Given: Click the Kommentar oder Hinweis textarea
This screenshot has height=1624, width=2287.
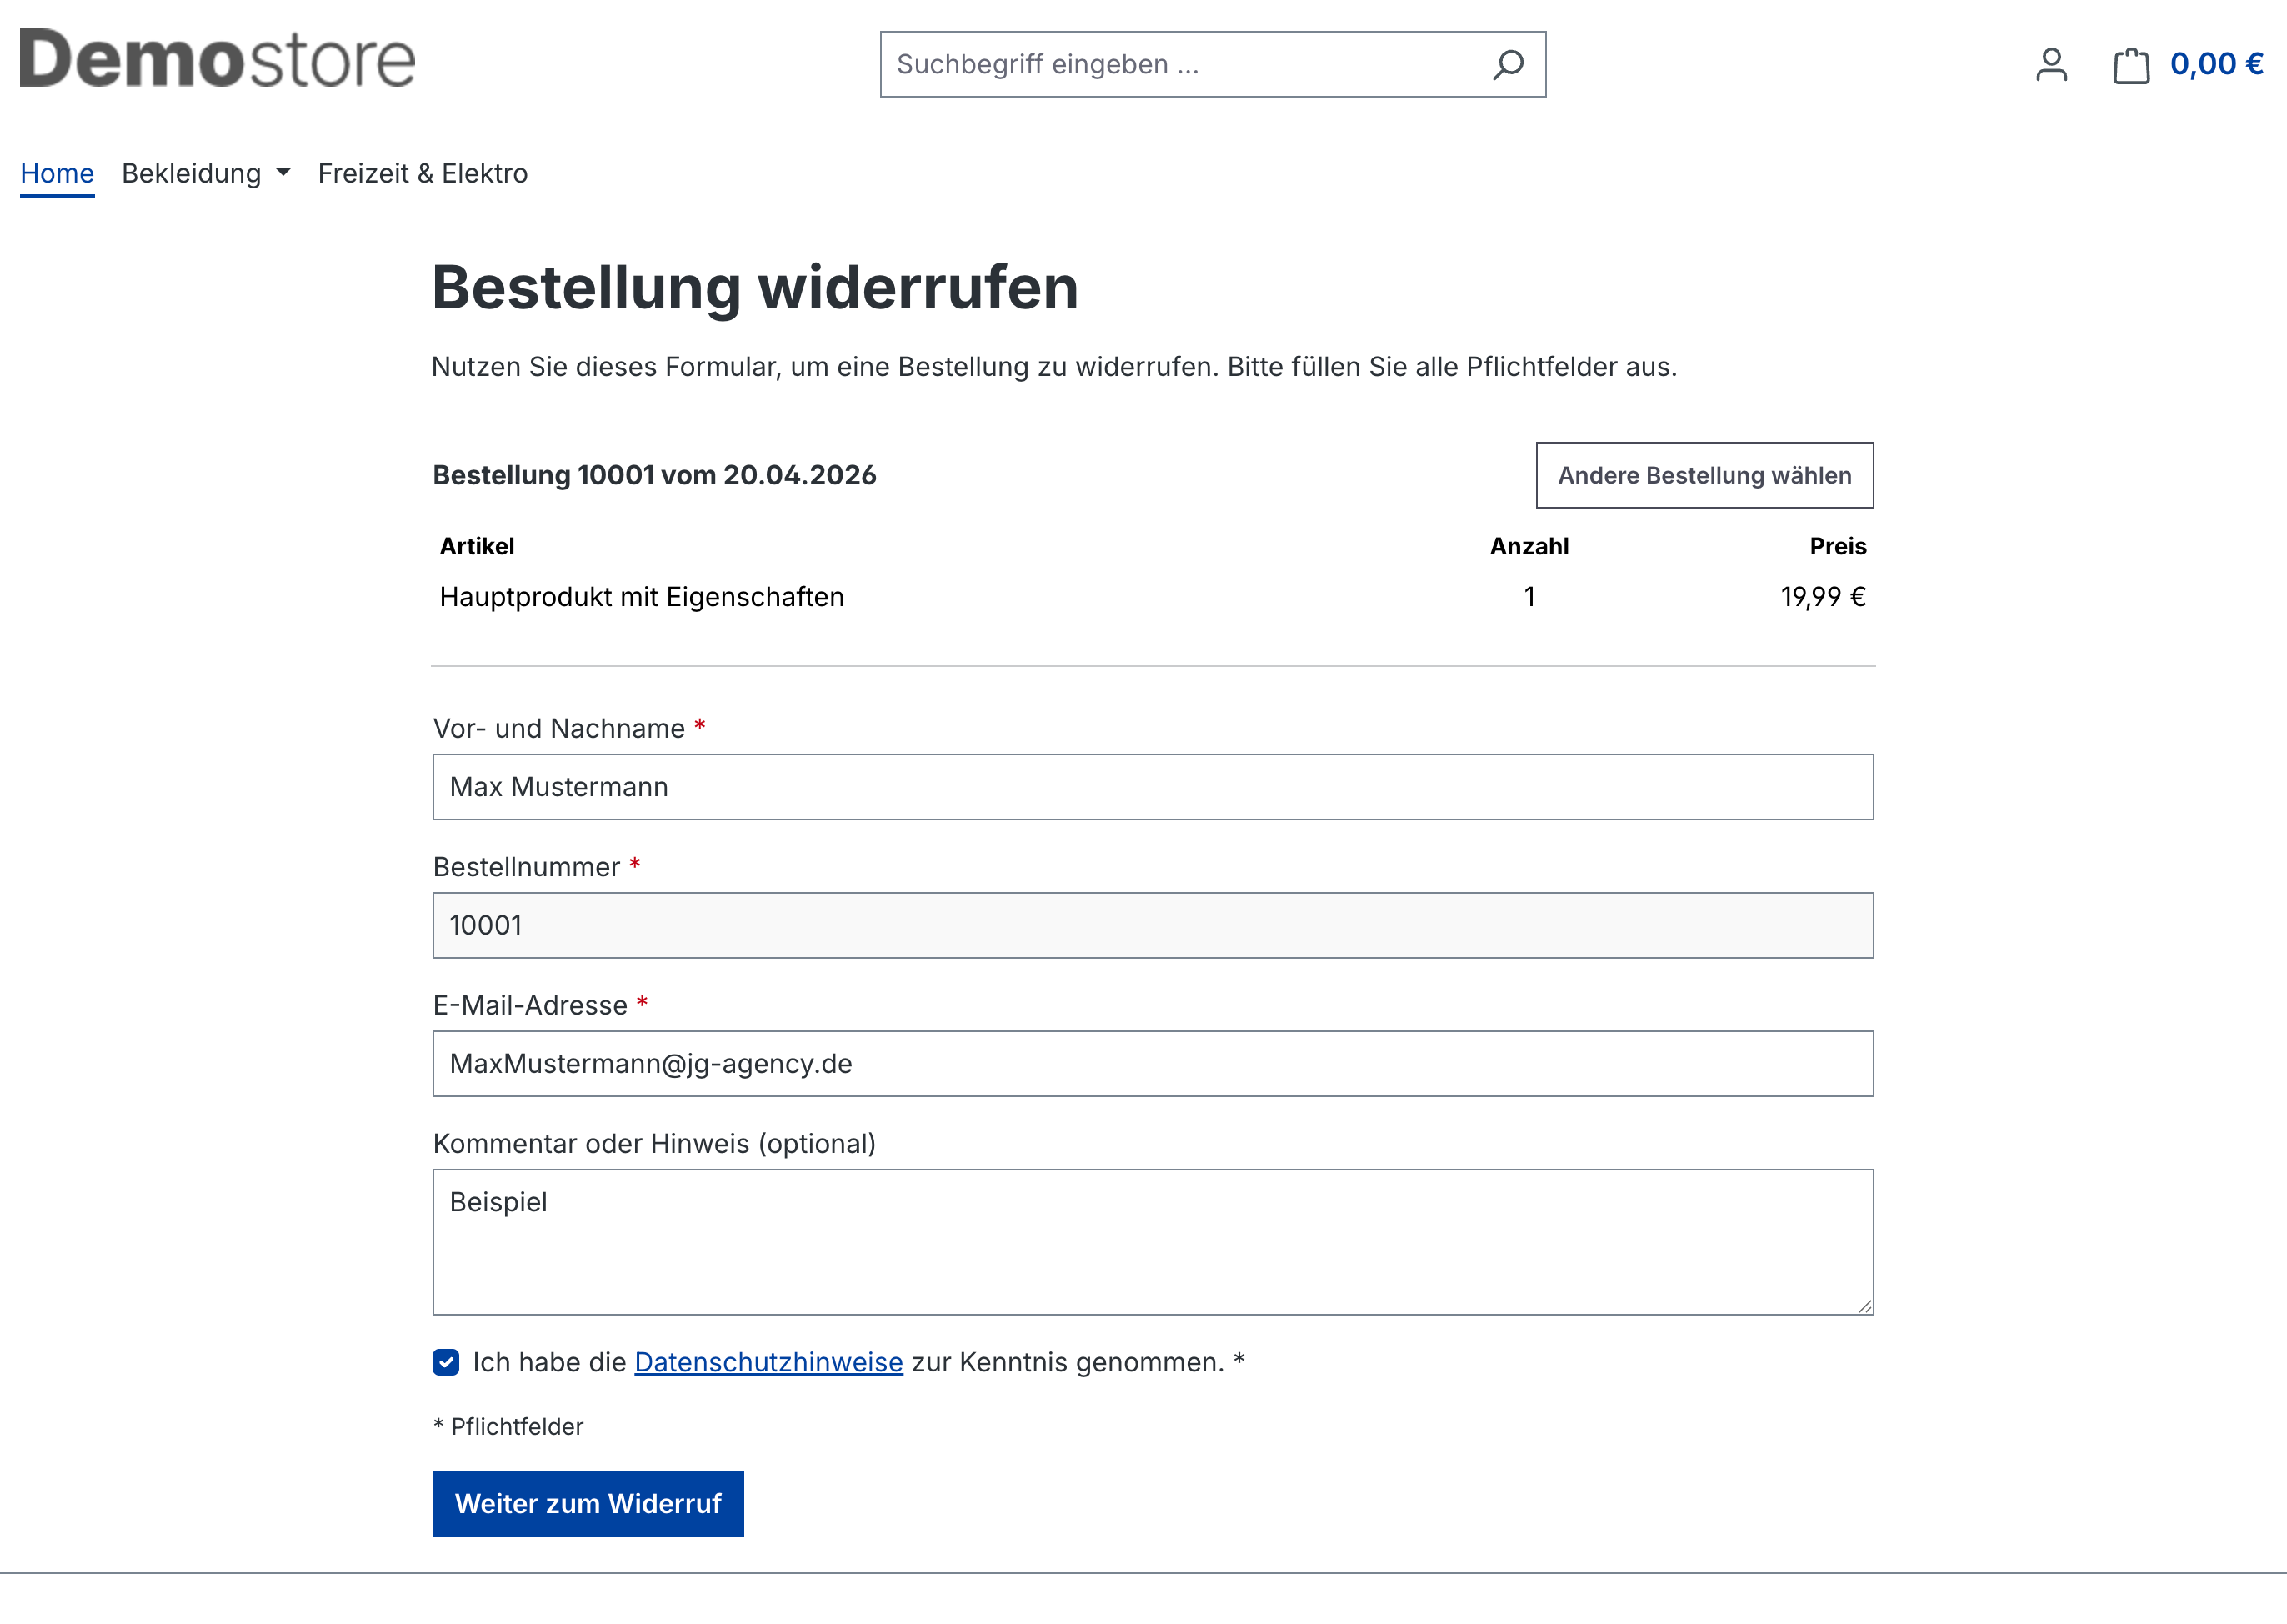Looking at the screenshot, I should (x=1152, y=1241).
